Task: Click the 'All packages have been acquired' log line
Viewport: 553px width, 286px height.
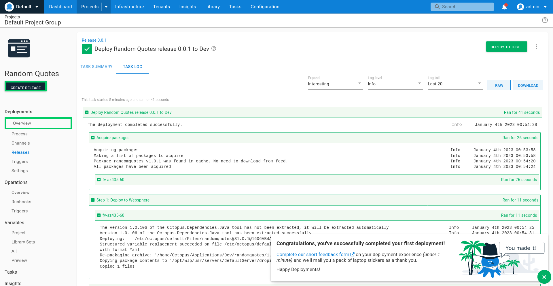Action: tap(132, 167)
